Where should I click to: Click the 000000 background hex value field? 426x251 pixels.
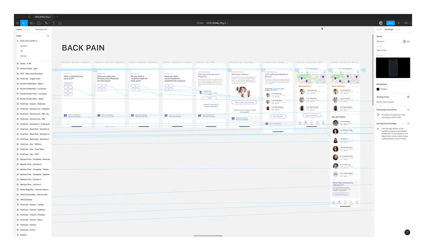(x=384, y=89)
